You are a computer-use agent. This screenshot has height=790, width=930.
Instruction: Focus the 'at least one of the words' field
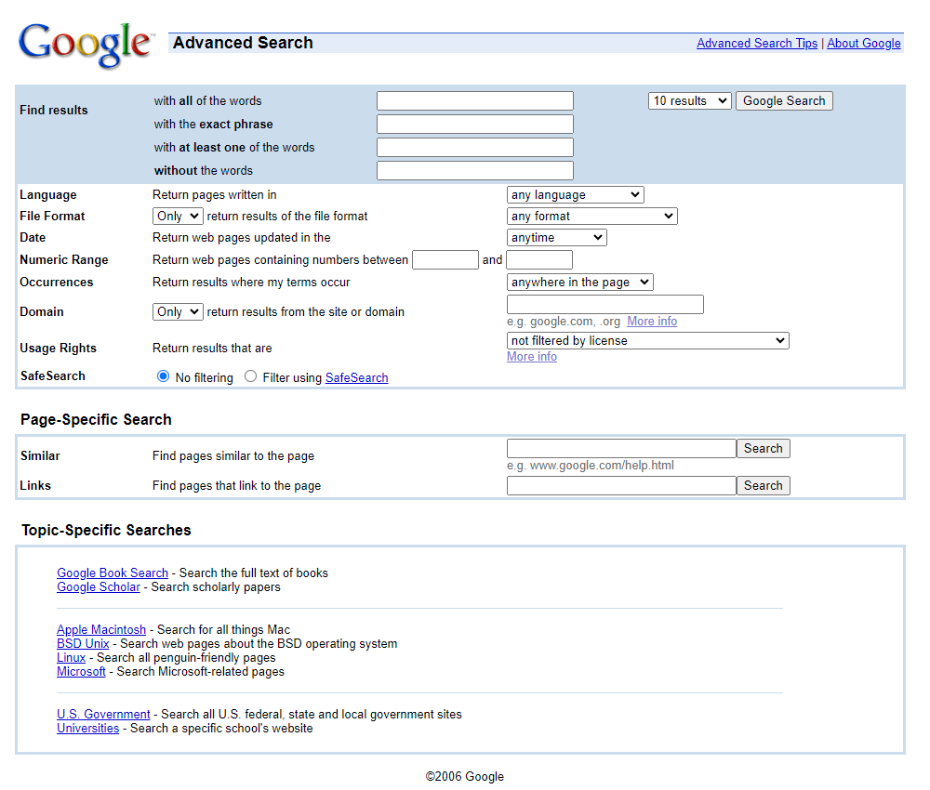coord(475,147)
